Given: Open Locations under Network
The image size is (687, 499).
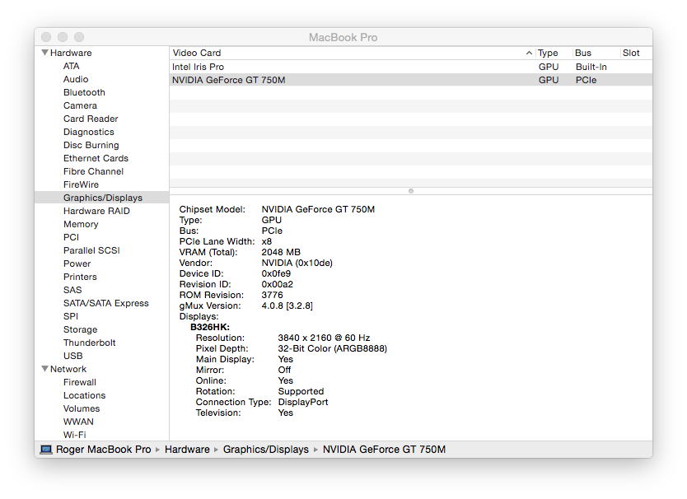Looking at the screenshot, I should point(85,395).
